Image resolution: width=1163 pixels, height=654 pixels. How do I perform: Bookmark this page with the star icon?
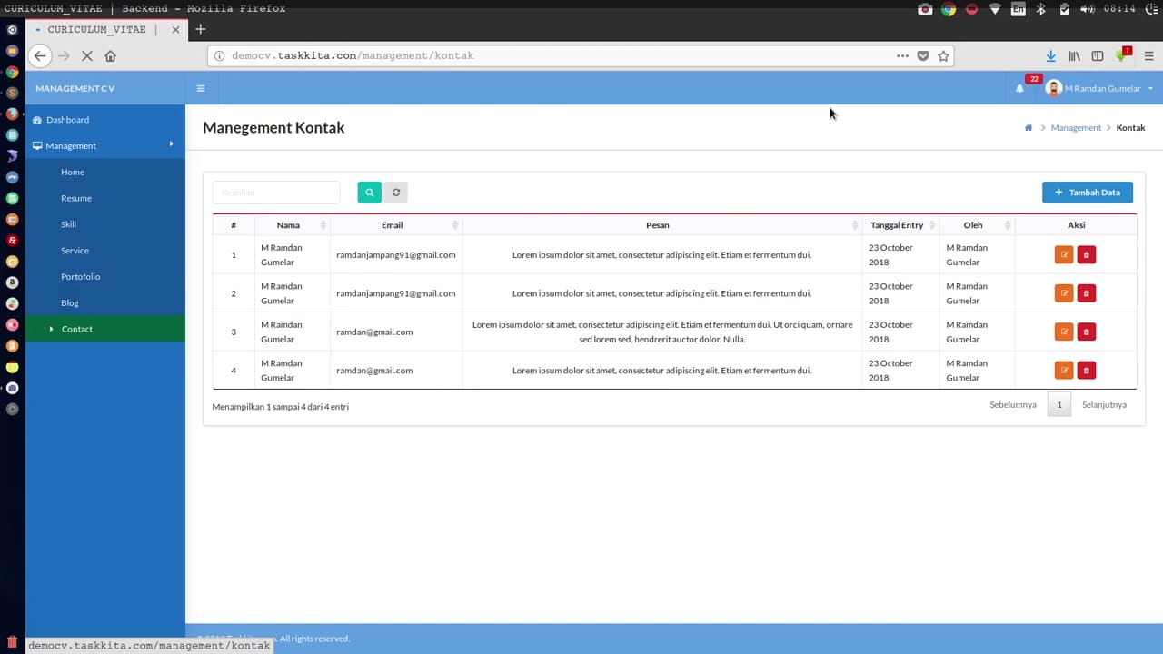943,55
